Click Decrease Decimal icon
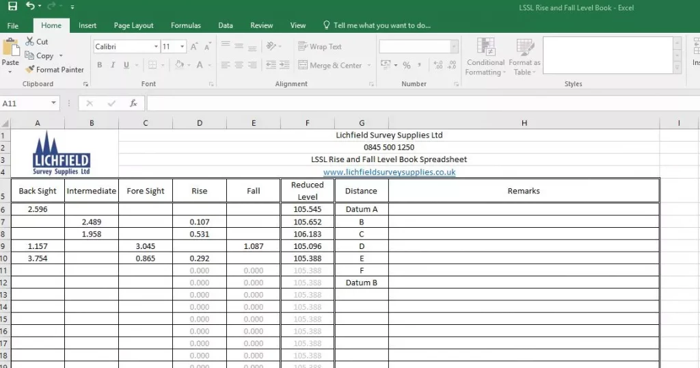 pos(452,65)
